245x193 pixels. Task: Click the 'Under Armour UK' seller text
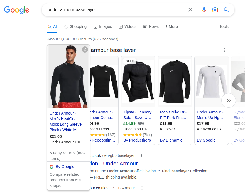coord(65,142)
